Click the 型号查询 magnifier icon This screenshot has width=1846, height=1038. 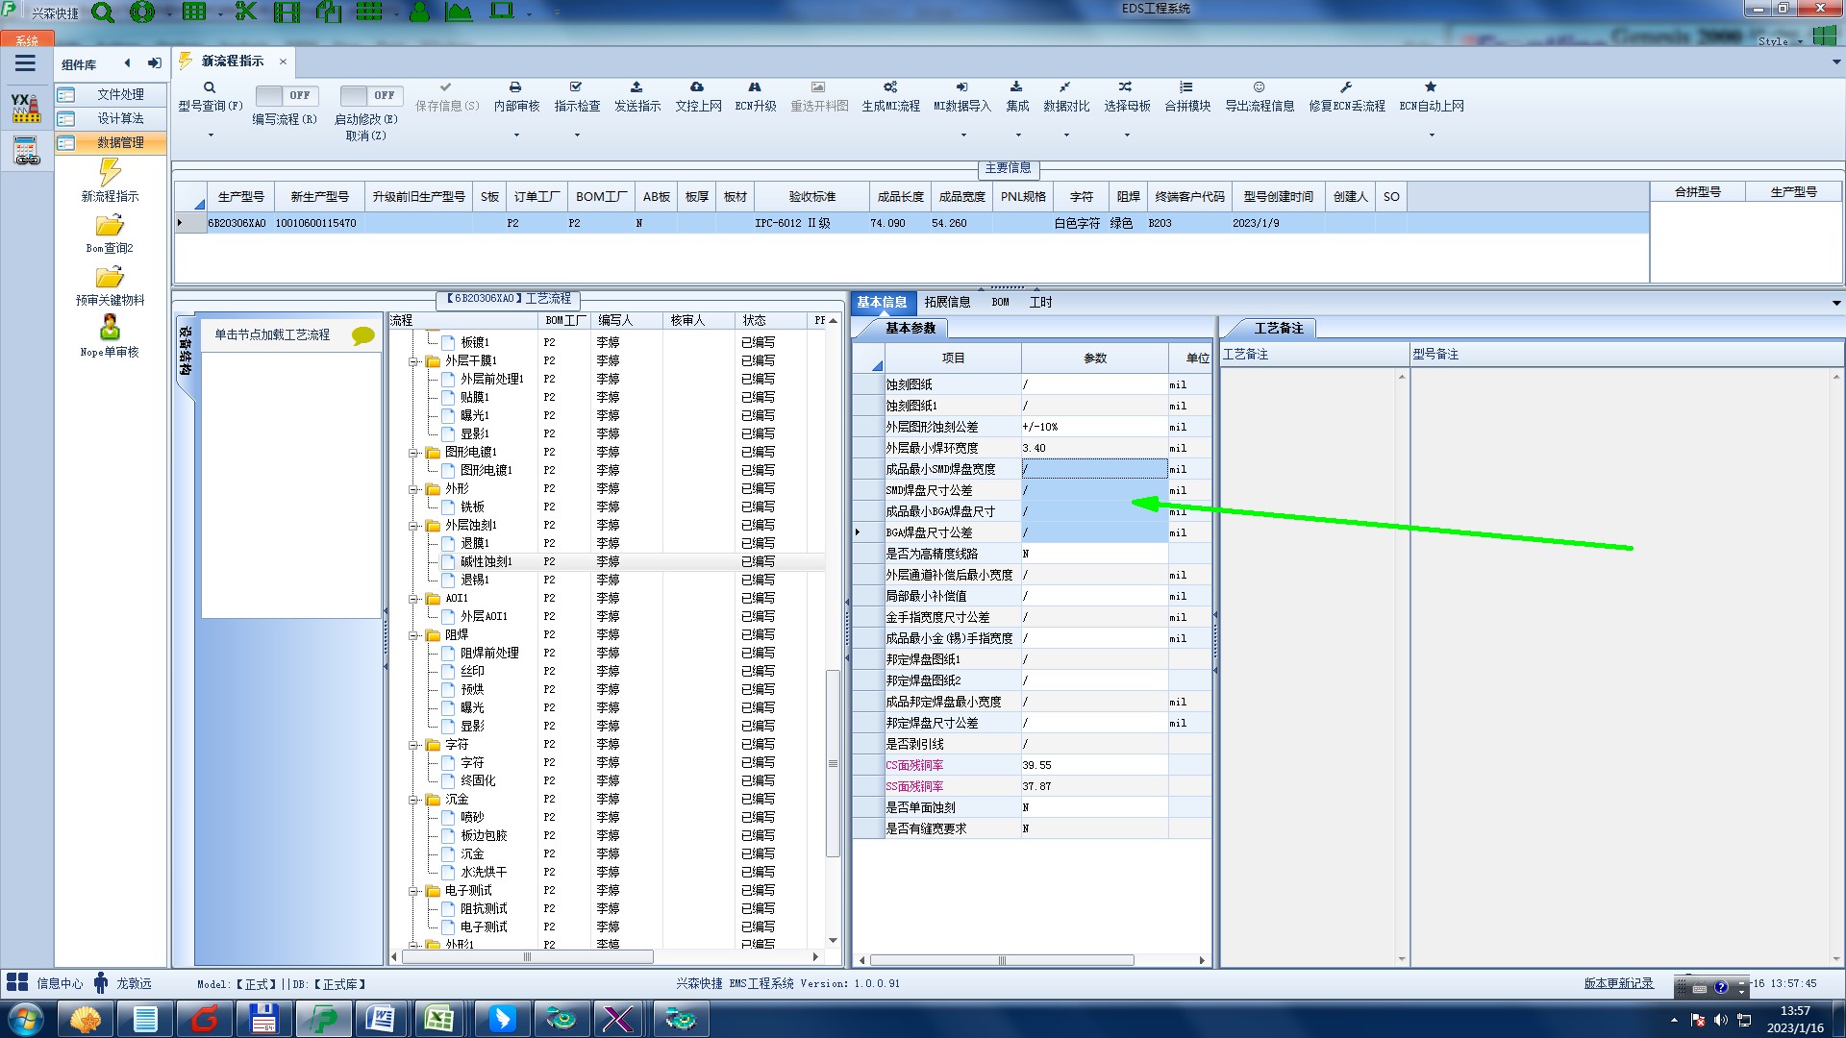[x=209, y=87]
